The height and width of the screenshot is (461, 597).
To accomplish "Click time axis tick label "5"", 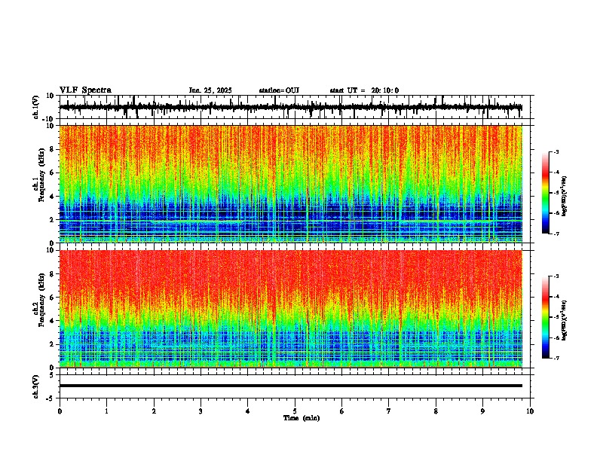I will pyautogui.click(x=295, y=411).
